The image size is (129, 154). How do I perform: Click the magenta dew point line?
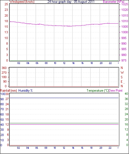[x=64, y=125]
